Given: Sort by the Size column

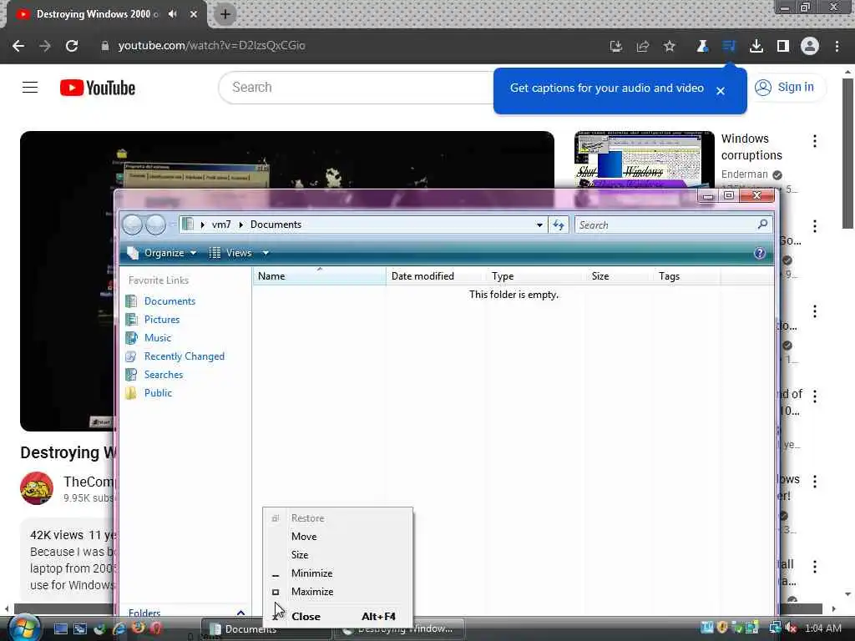Looking at the screenshot, I should [620, 276].
